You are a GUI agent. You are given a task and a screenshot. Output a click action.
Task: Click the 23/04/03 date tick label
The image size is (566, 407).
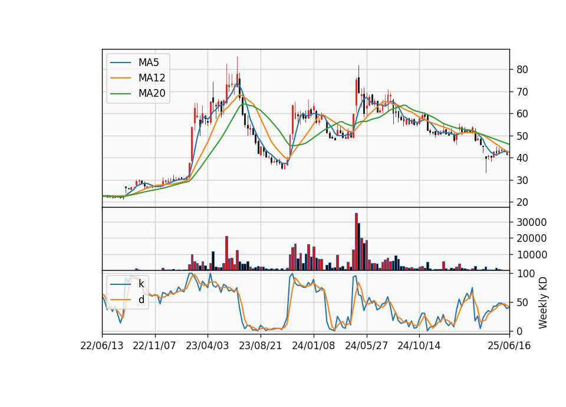click(207, 346)
